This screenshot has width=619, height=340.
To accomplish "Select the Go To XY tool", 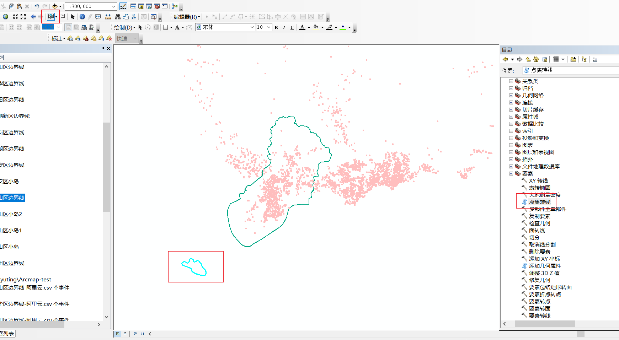I will pos(134,17).
